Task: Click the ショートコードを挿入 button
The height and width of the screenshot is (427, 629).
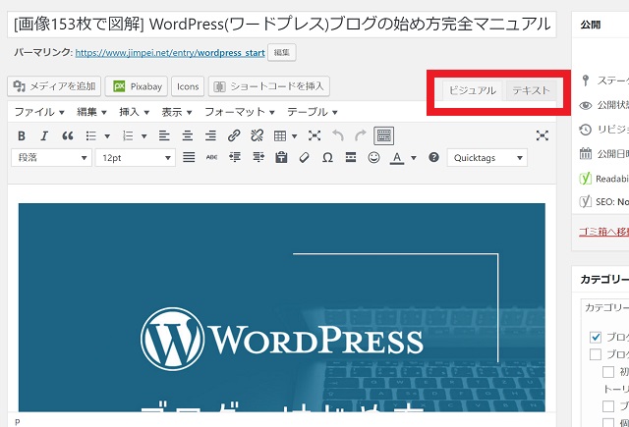Action: 269,86
